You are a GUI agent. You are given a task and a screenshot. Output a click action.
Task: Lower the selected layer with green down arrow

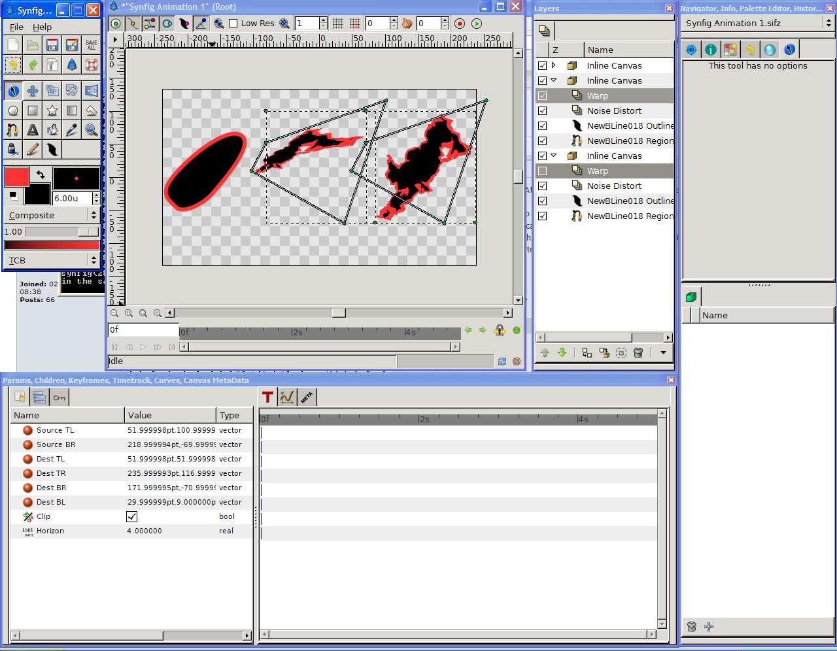(562, 353)
